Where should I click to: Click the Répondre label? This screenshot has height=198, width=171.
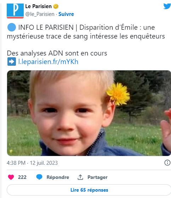click(x=58, y=177)
